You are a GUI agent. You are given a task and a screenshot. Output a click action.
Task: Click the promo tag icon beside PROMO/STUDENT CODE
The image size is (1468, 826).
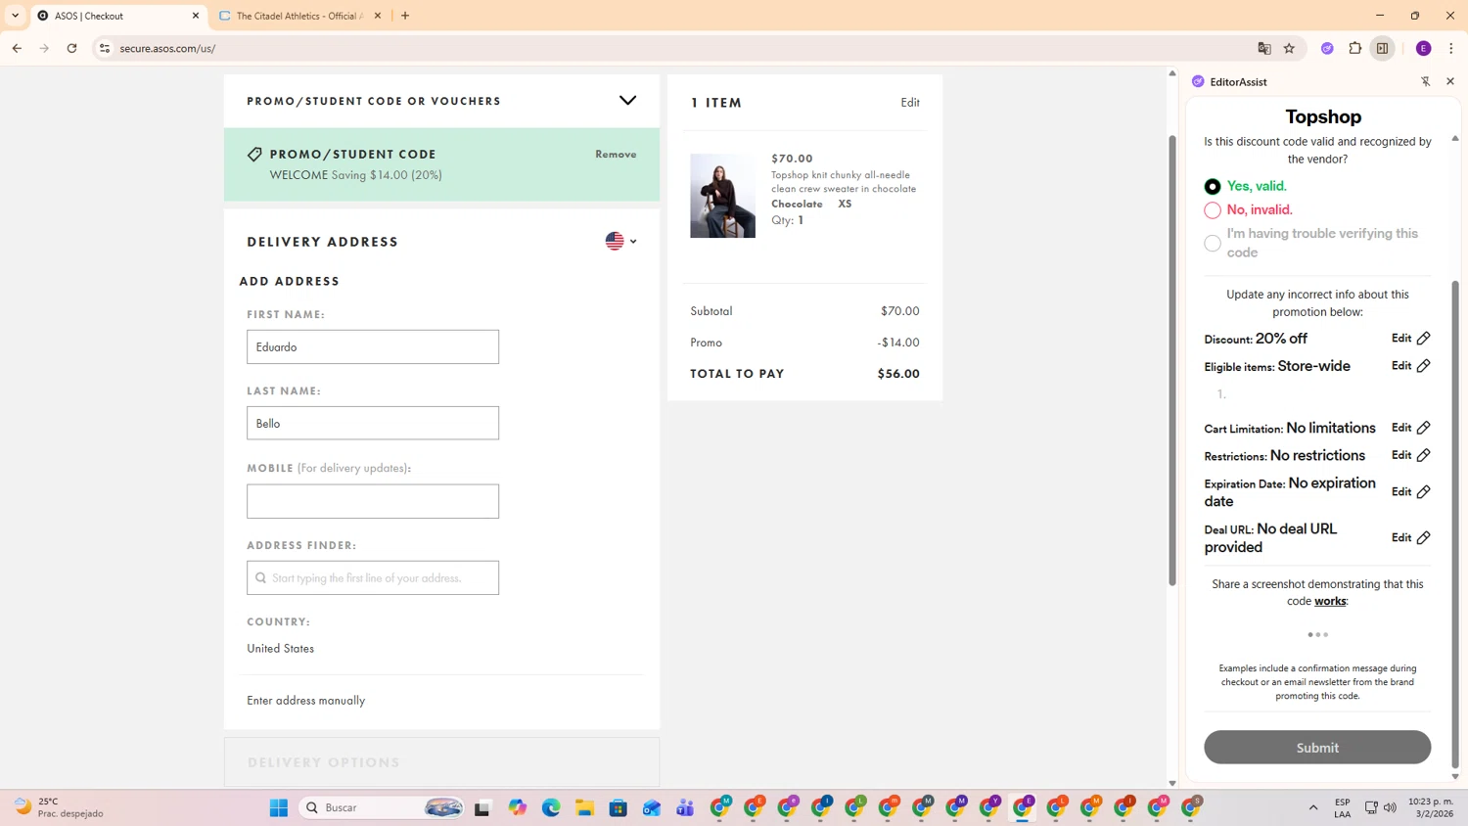254,155
